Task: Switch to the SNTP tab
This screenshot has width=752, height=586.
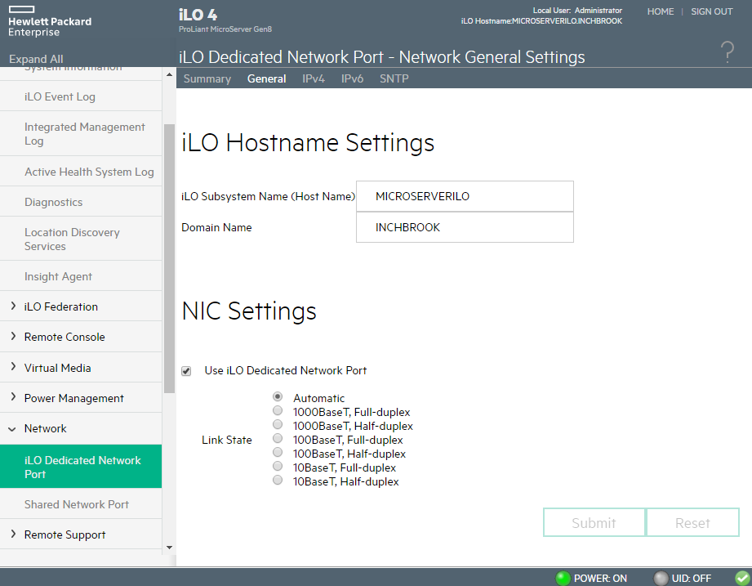Action: [394, 78]
